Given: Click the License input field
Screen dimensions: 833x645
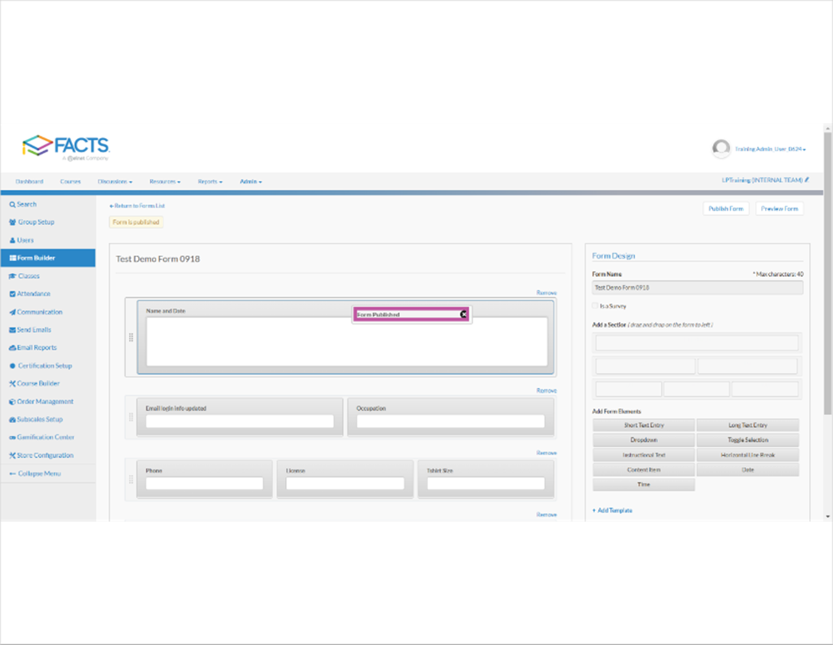Looking at the screenshot, I should [345, 484].
